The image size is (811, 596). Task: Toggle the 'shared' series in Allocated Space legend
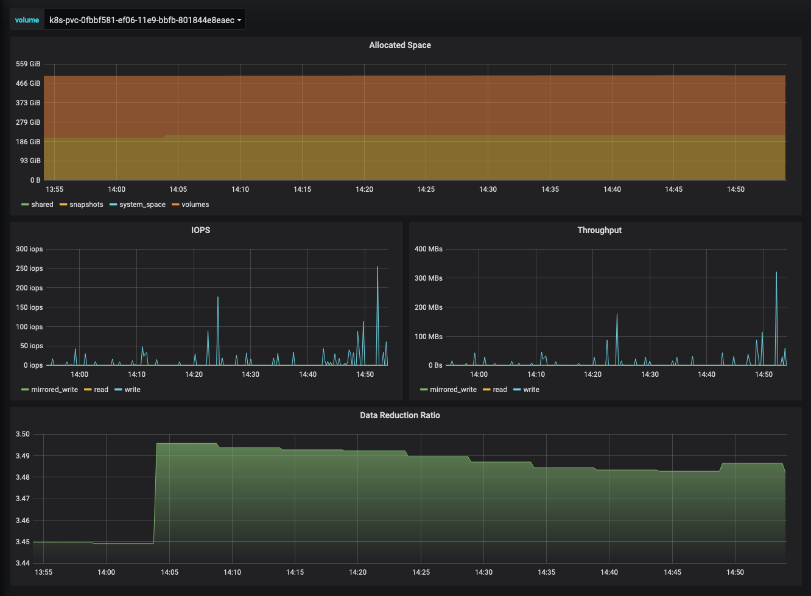pos(42,205)
